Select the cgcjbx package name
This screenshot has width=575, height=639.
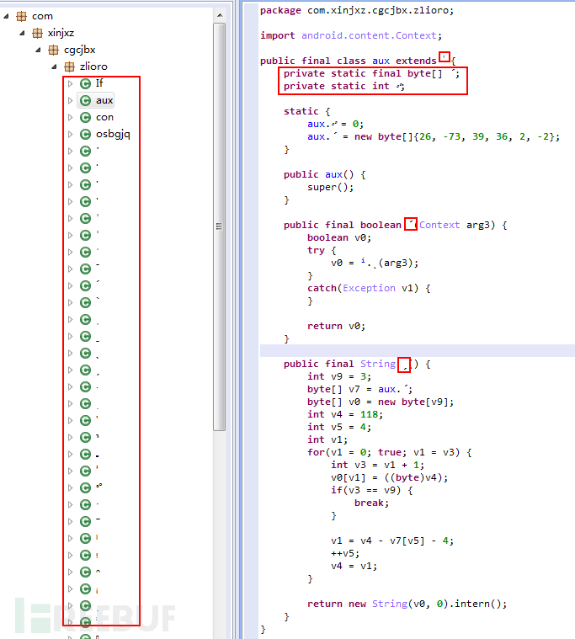tap(80, 50)
